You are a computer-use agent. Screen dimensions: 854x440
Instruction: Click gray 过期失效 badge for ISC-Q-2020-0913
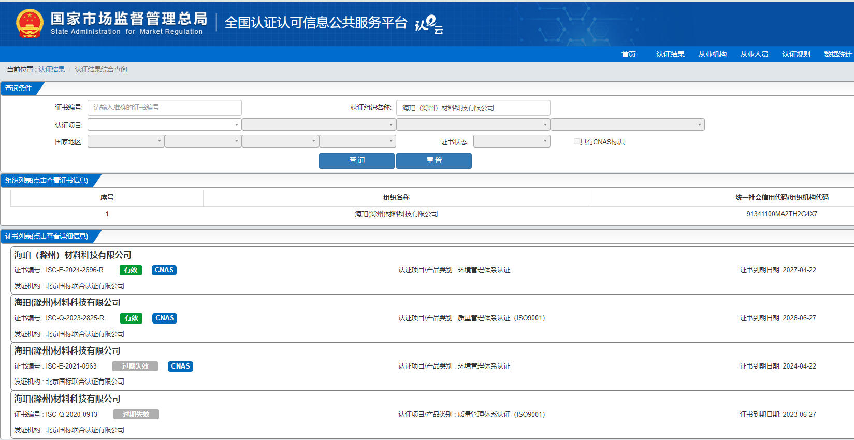point(136,415)
